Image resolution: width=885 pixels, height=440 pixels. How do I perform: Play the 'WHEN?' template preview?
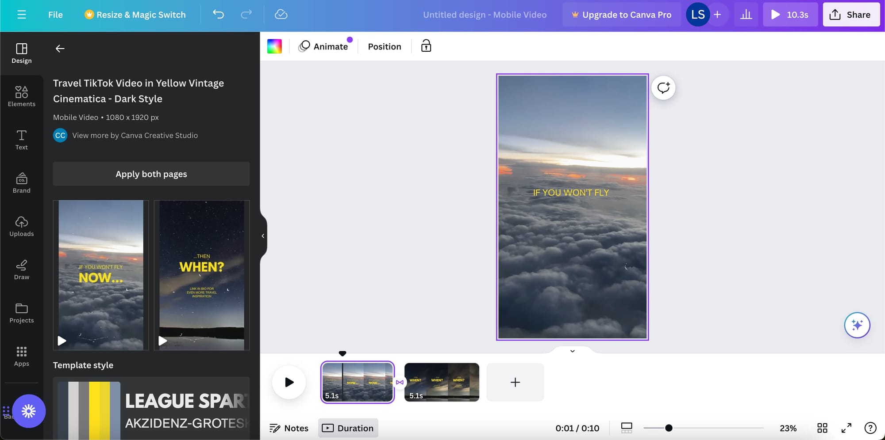(x=163, y=341)
